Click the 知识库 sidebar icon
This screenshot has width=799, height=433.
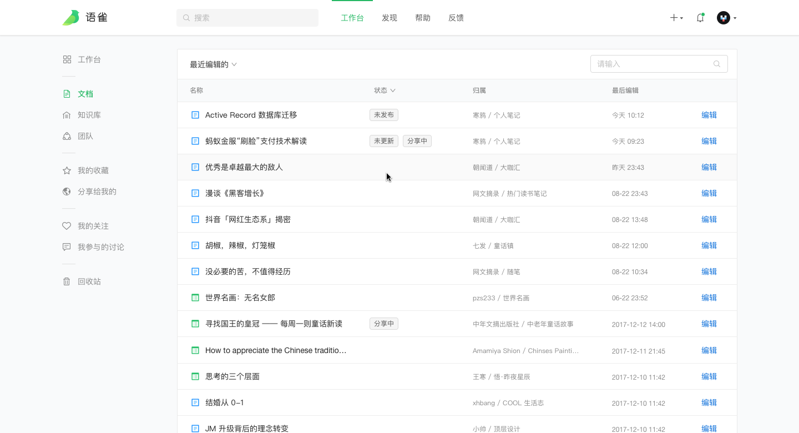click(x=67, y=115)
